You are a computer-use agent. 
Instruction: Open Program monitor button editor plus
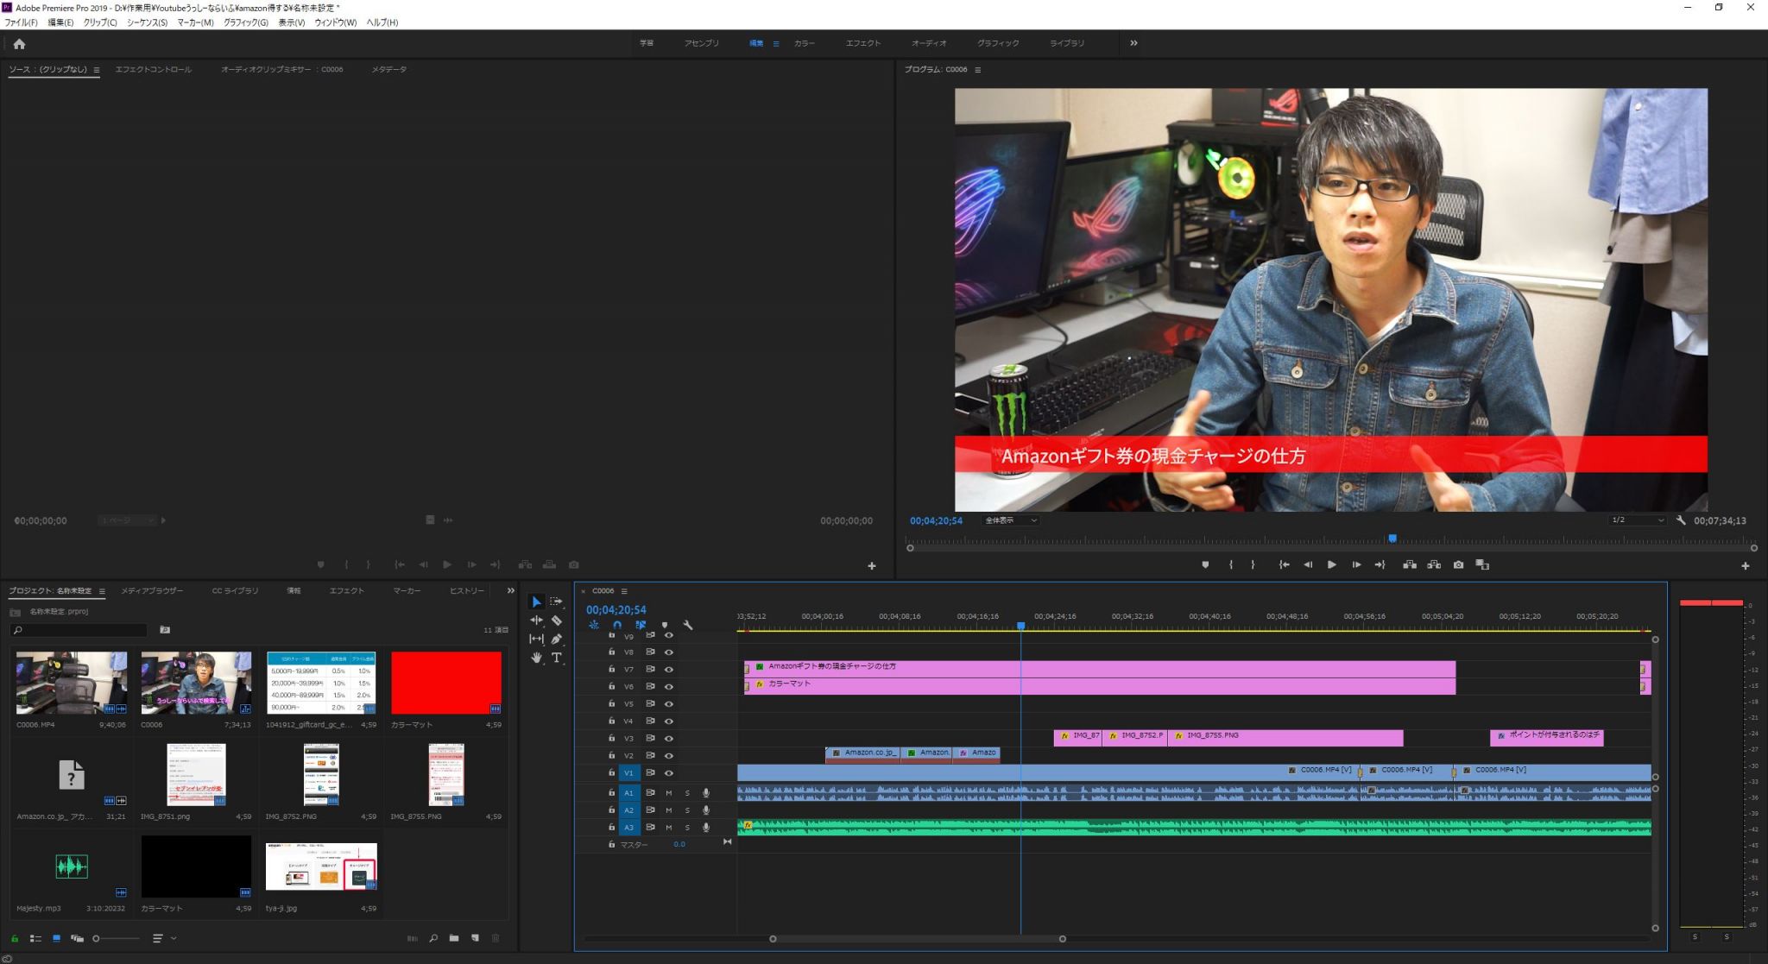1745,566
